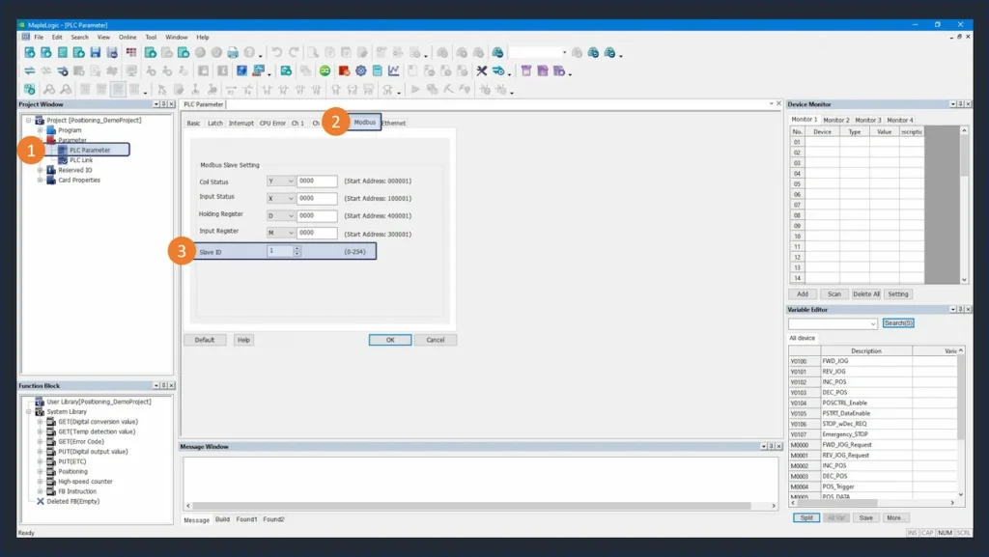
Task: Click the PLC Link icon in project tree
Action: (63, 160)
